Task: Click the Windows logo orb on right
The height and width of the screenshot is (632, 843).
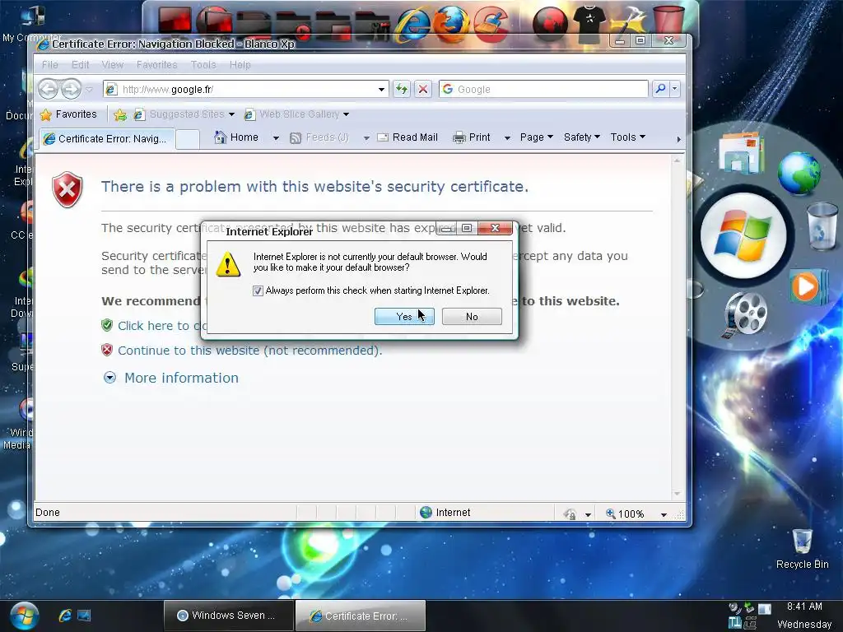Action: pyautogui.click(x=743, y=235)
